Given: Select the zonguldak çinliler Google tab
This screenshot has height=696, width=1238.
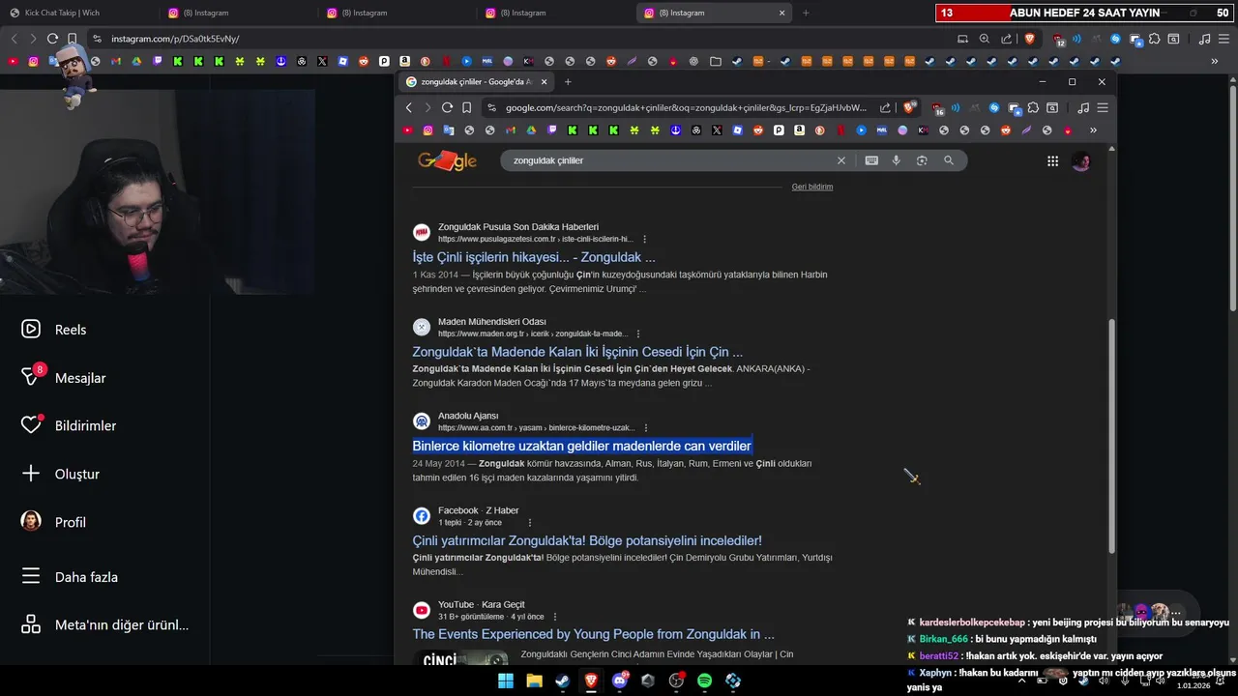Looking at the screenshot, I should tap(477, 82).
